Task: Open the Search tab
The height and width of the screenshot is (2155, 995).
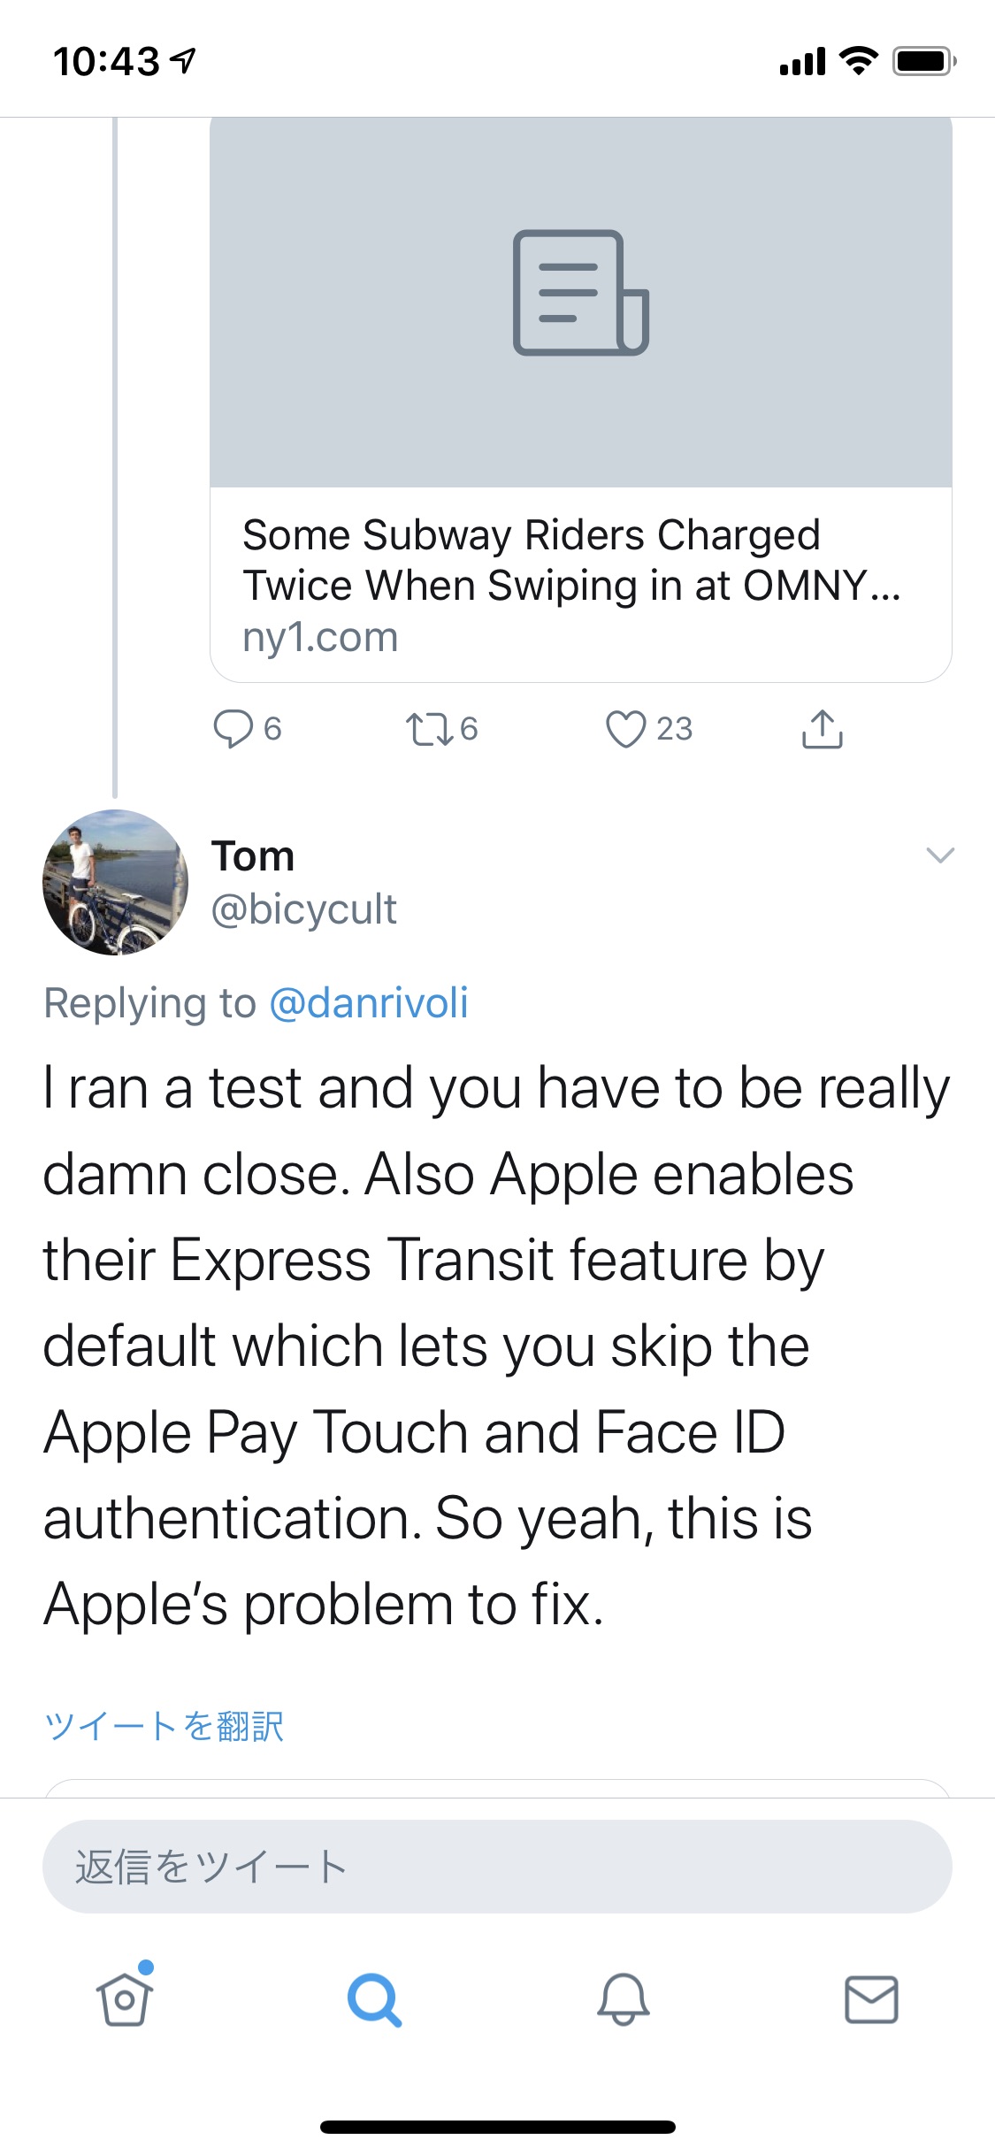Action: pos(374,1999)
